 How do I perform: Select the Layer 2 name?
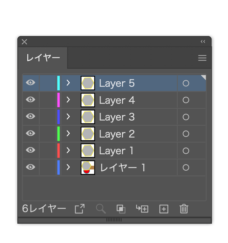tap(117, 134)
